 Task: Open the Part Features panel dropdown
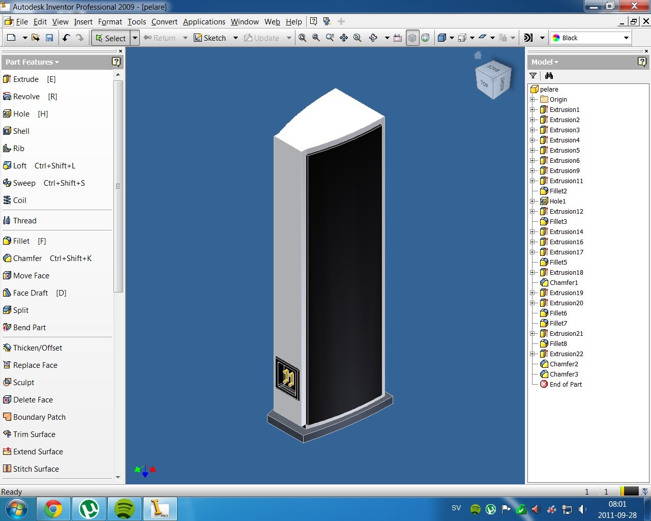32,62
